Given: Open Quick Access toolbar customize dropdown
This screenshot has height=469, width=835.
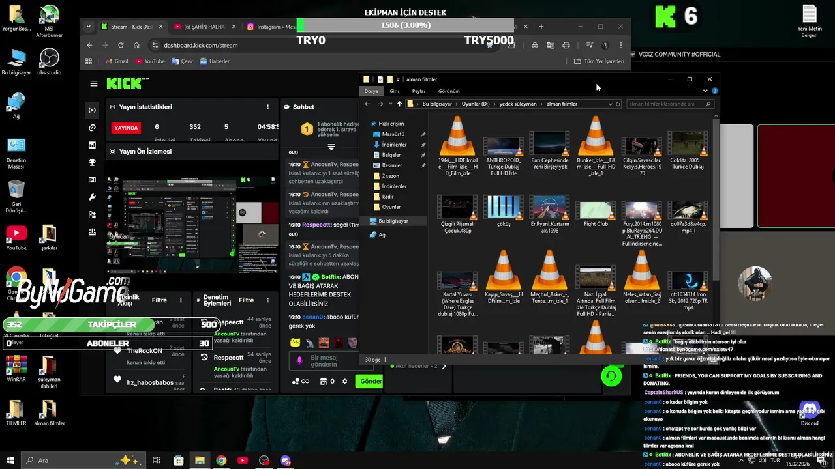Looking at the screenshot, I should pyautogui.click(x=398, y=79).
